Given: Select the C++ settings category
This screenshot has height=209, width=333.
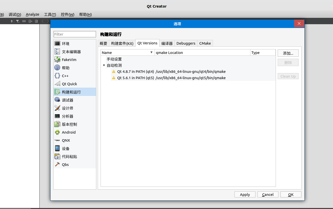Looking at the screenshot, I should pos(75,76).
